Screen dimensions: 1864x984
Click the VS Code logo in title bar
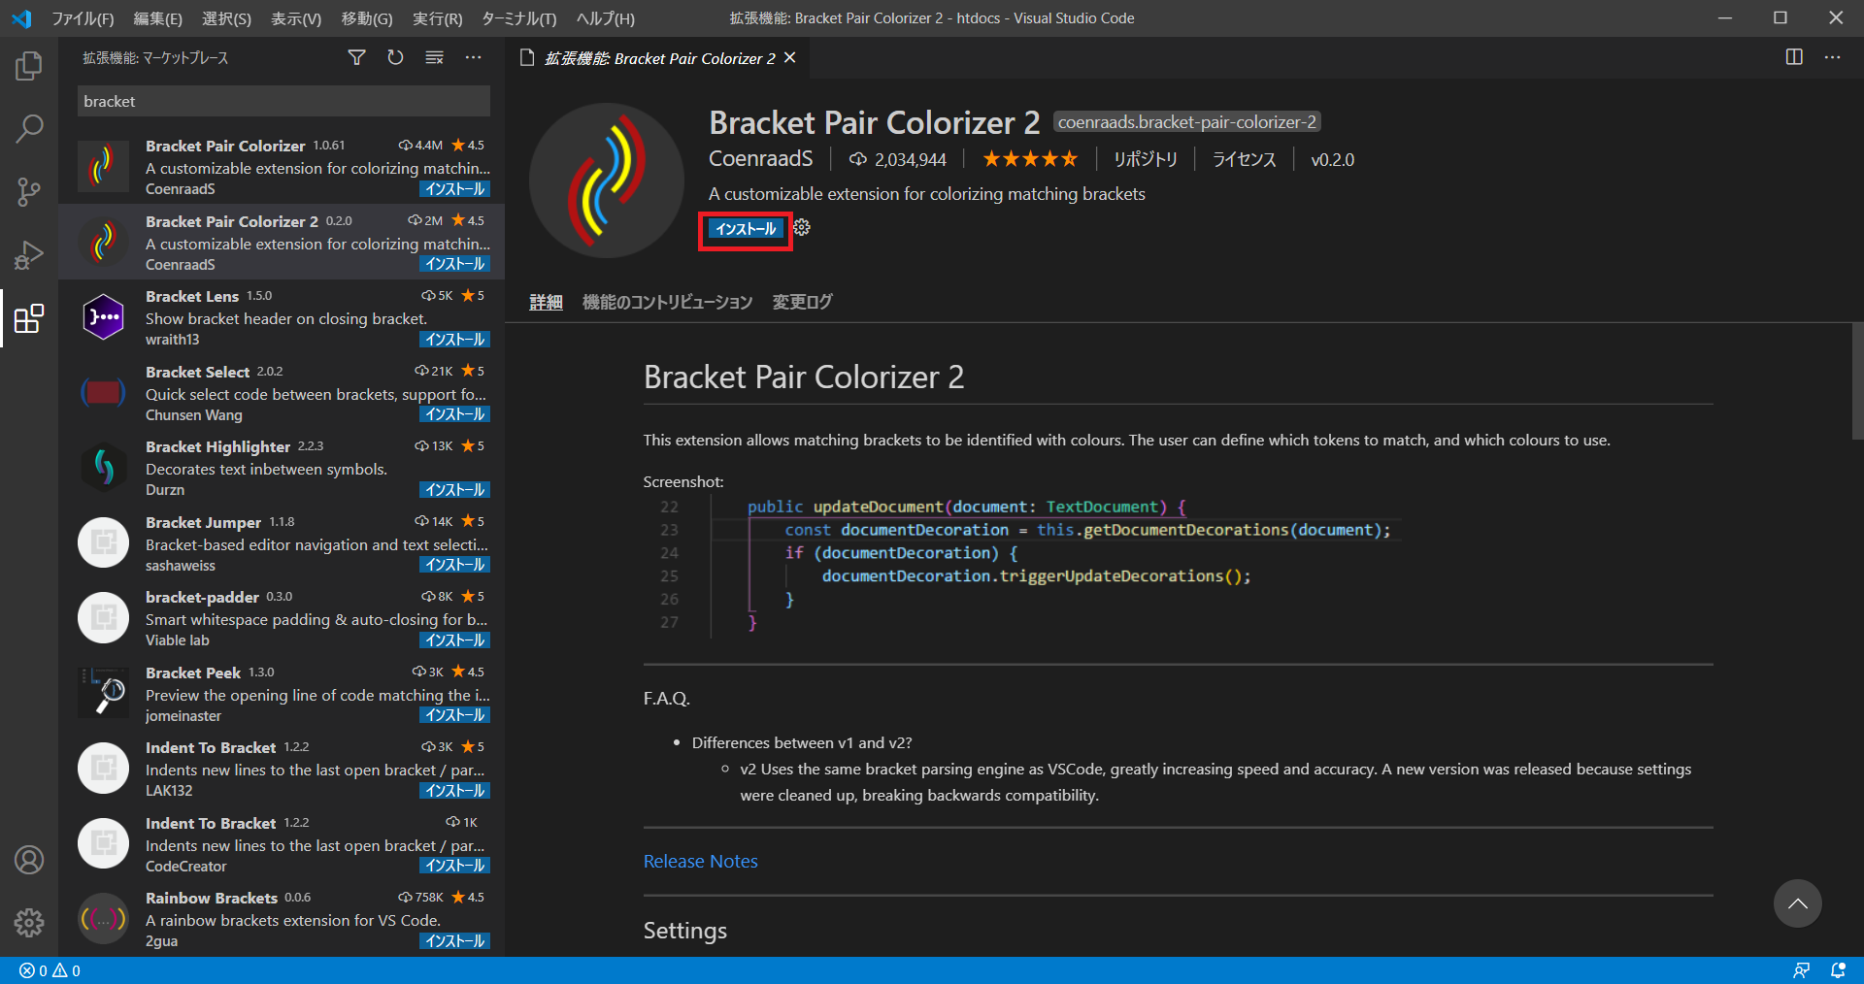(21, 18)
